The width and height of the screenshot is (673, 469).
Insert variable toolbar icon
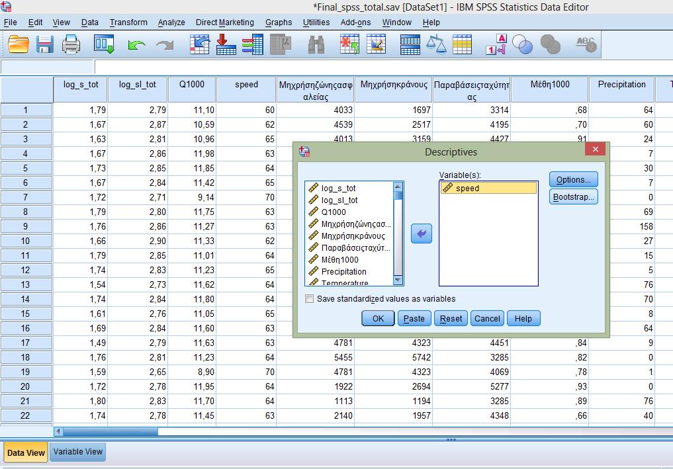(377, 44)
